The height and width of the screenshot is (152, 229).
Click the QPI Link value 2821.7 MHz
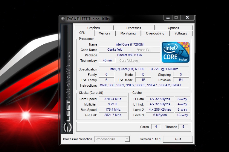click(113, 115)
